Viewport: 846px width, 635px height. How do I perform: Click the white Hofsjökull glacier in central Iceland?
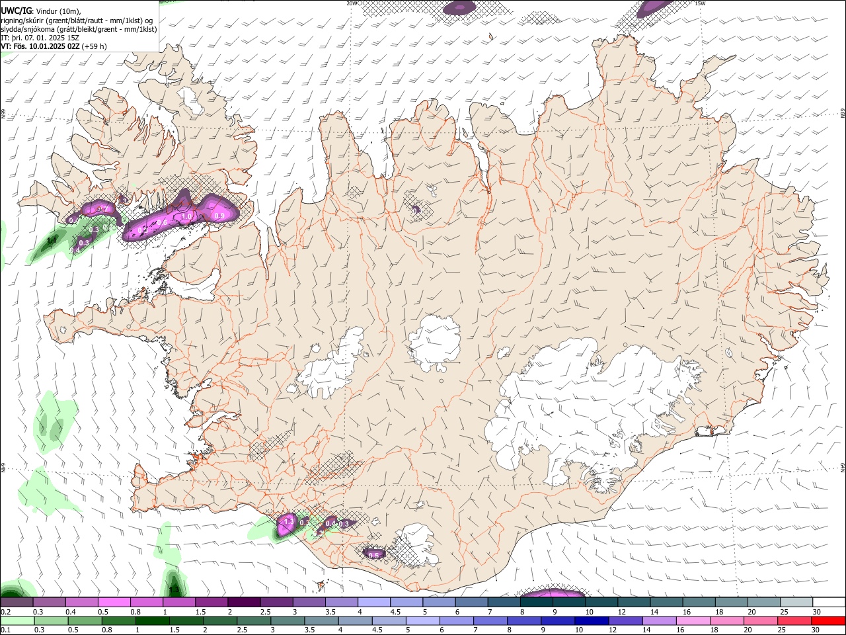point(434,343)
